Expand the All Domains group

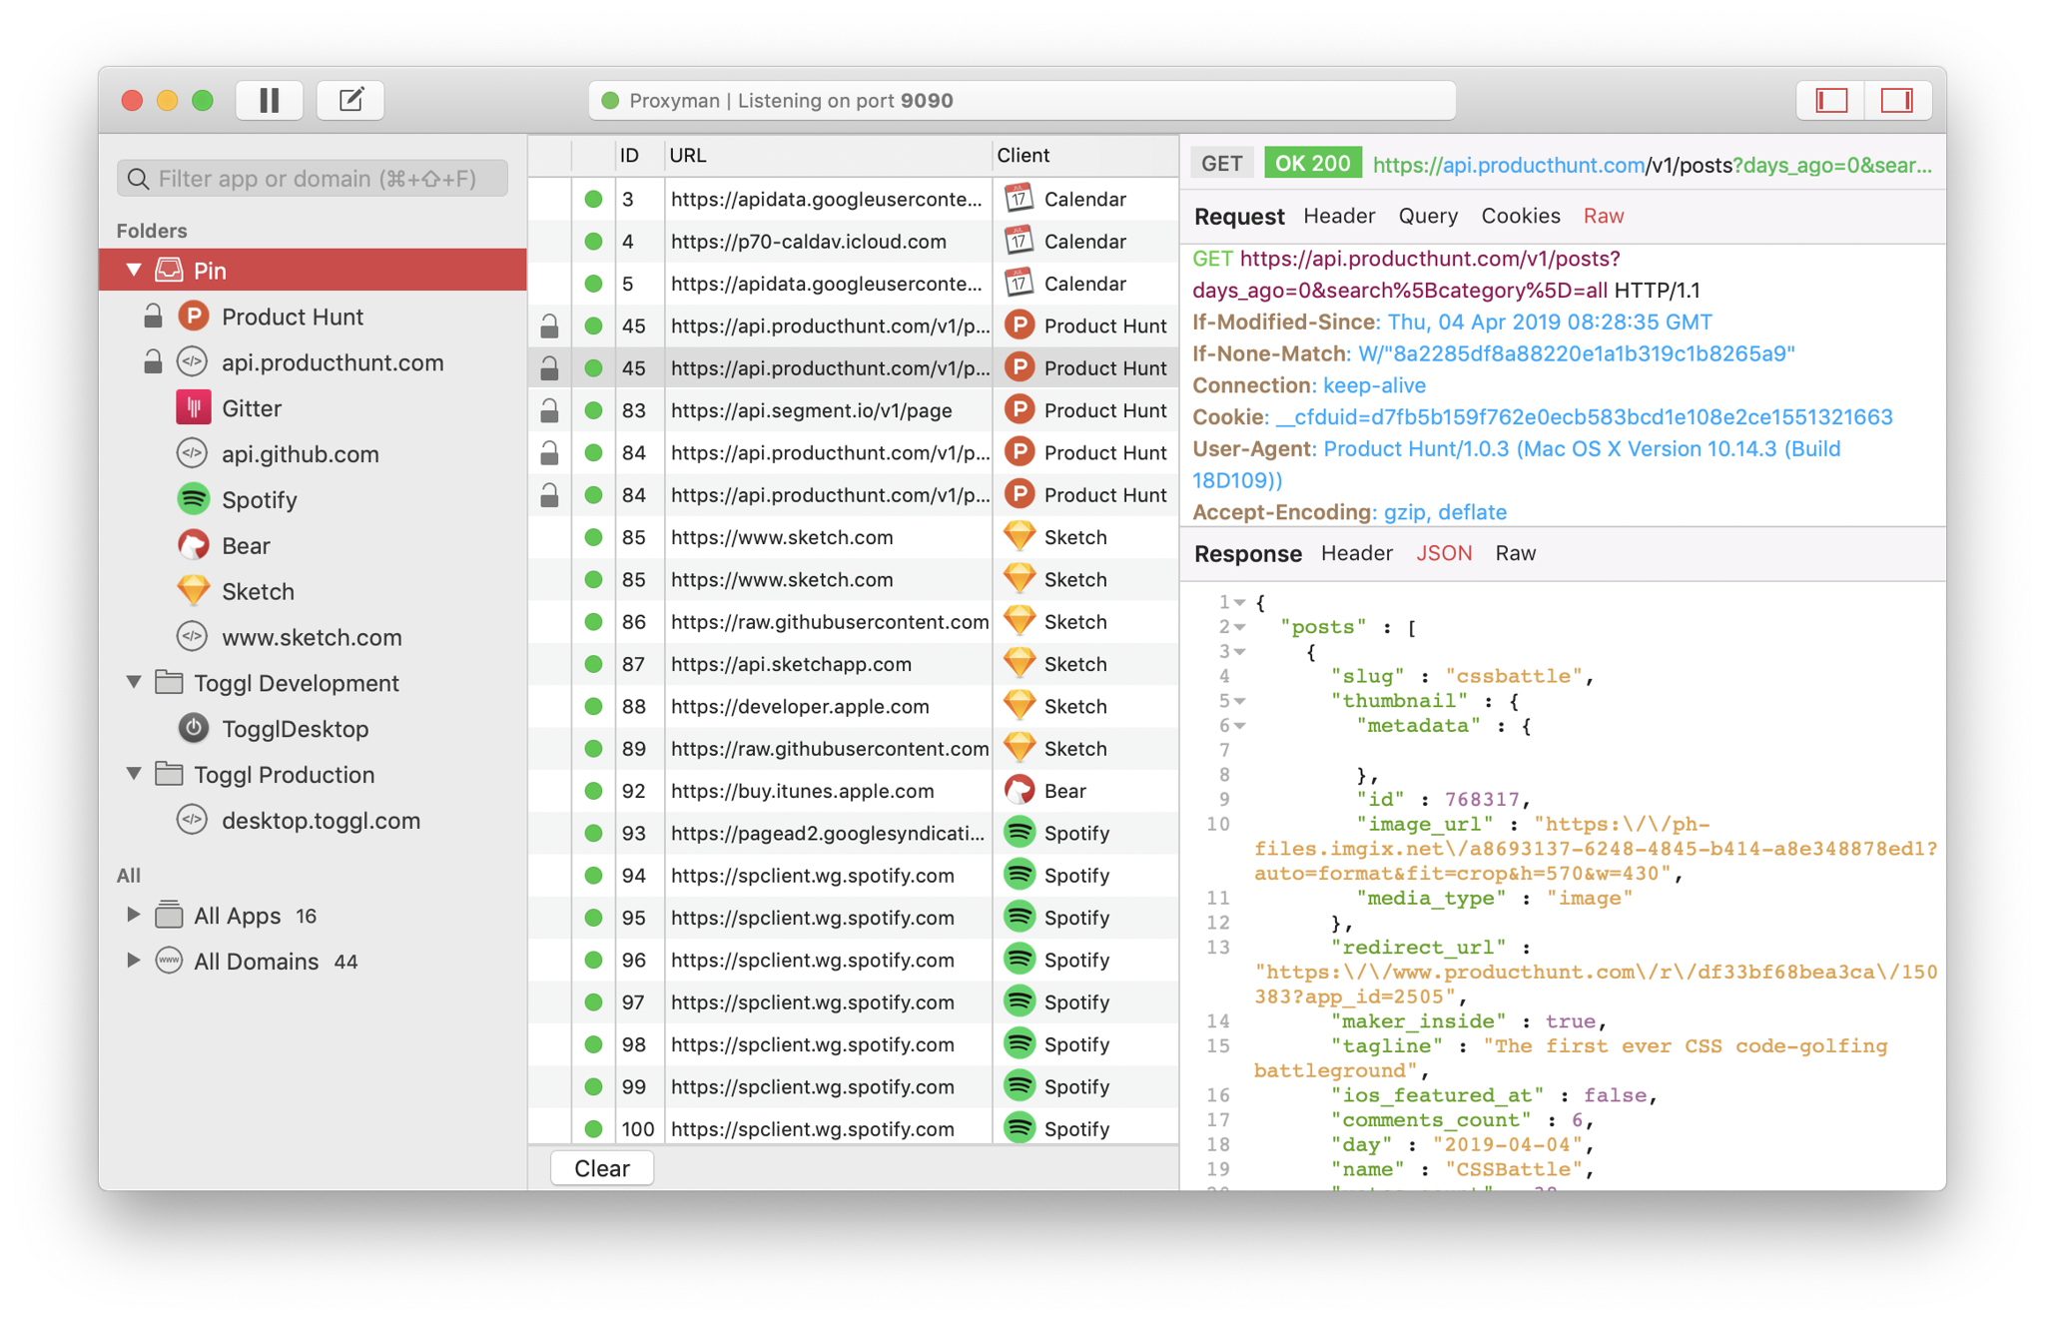coord(132,961)
